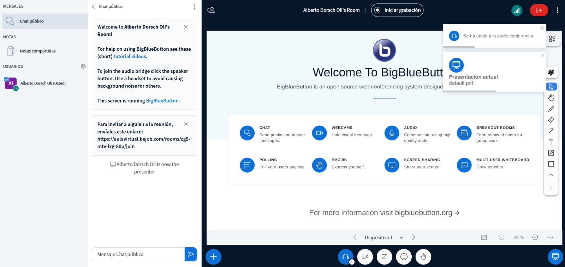Select Chat público in messages list
565x267 pixels.
point(45,21)
